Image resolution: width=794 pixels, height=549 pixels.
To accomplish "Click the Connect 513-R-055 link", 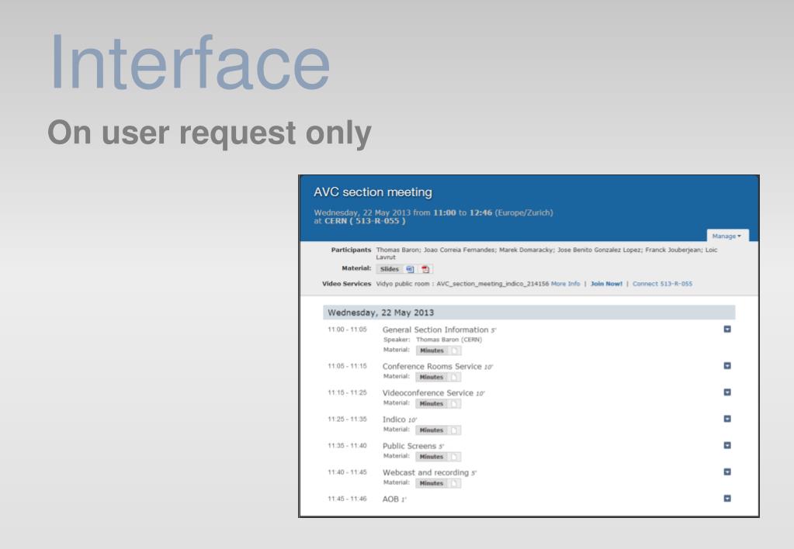I will pyautogui.click(x=662, y=284).
